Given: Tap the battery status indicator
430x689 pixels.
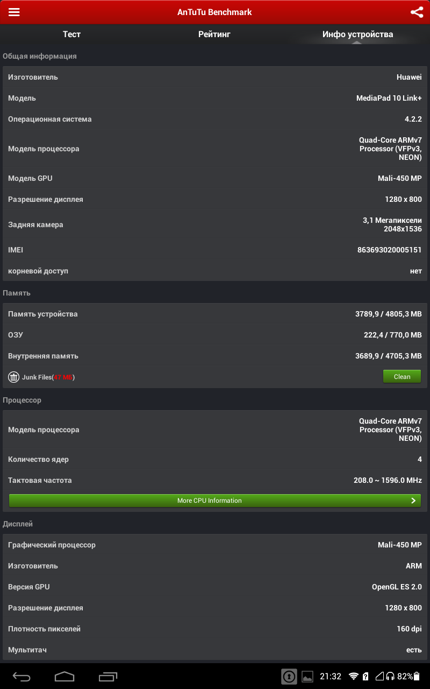Looking at the screenshot, I should click(x=417, y=677).
